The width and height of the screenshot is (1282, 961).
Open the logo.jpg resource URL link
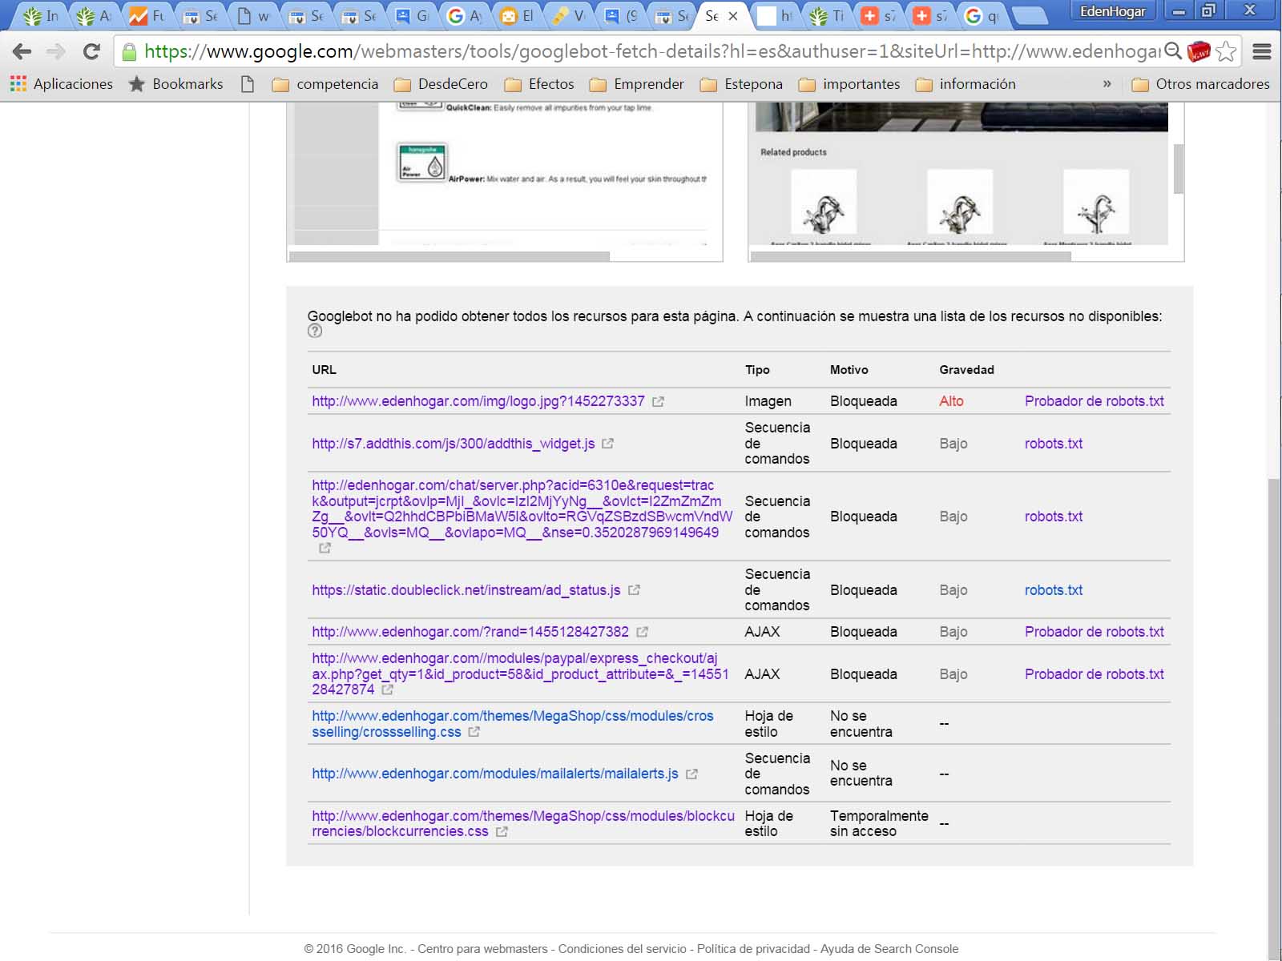(x=478, y=401)
